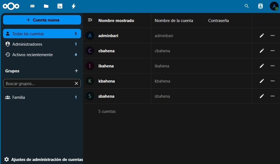The height and width of the screenshot is (164, 280).
Task: Select Activos recientemente filter
Action: [x=42, y=54]
